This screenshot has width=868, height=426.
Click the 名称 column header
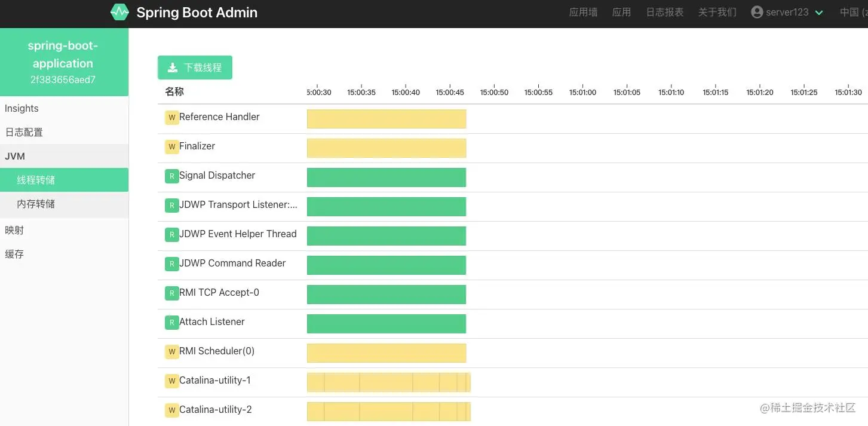click(x=174, y=92)
